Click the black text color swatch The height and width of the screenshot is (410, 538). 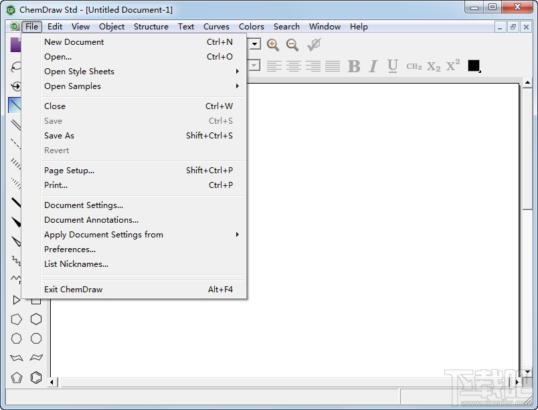(474, 66)
